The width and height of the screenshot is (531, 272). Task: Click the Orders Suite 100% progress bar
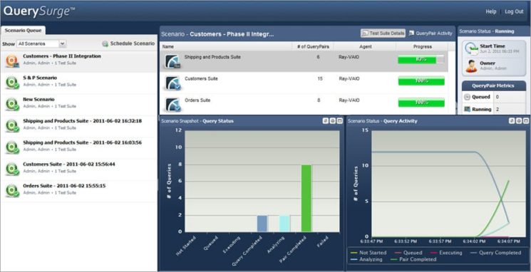[421, 103]
